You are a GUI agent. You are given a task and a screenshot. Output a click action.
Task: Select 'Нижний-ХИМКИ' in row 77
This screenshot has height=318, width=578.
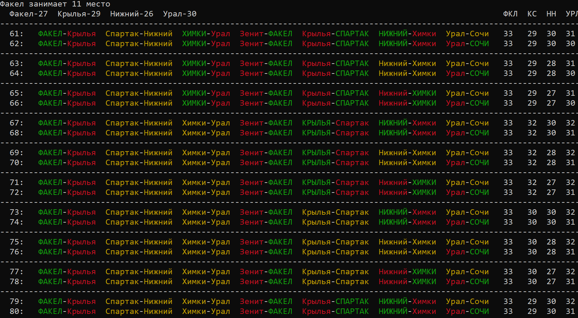(x=407, y=272)
